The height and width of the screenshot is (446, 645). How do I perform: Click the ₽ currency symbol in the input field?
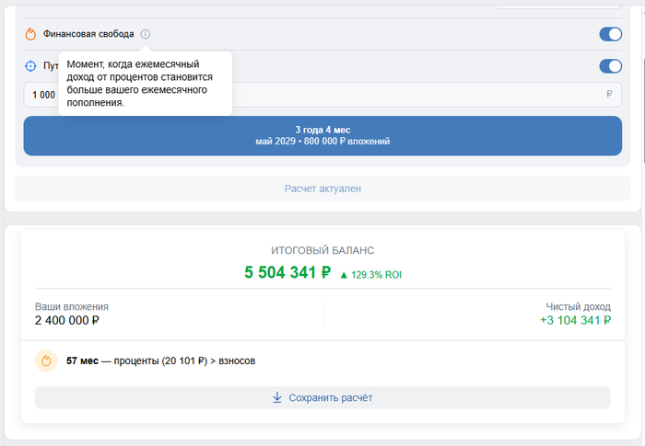point(609,95)
